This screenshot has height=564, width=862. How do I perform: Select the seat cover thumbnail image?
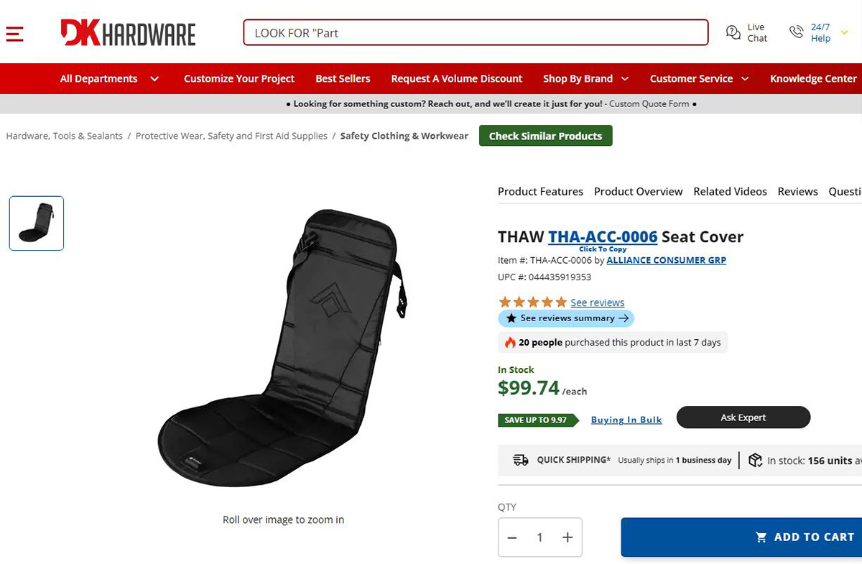click(37, 223)
